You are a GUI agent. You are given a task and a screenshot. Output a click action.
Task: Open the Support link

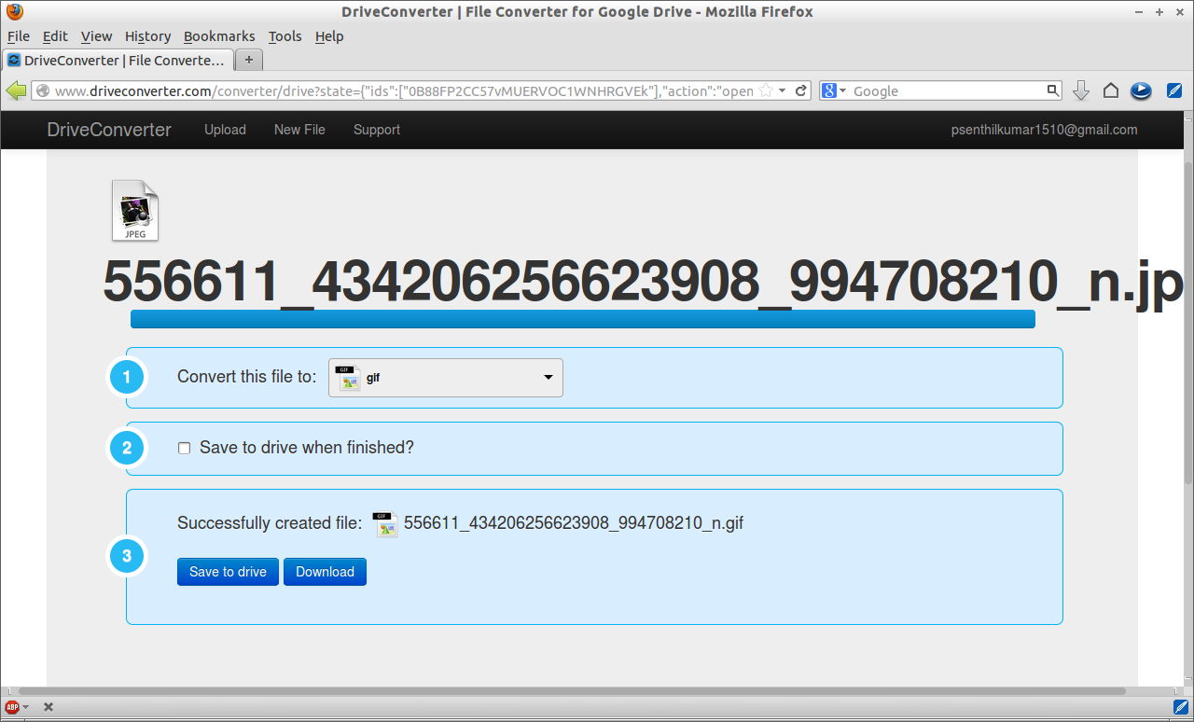[377, 130]
